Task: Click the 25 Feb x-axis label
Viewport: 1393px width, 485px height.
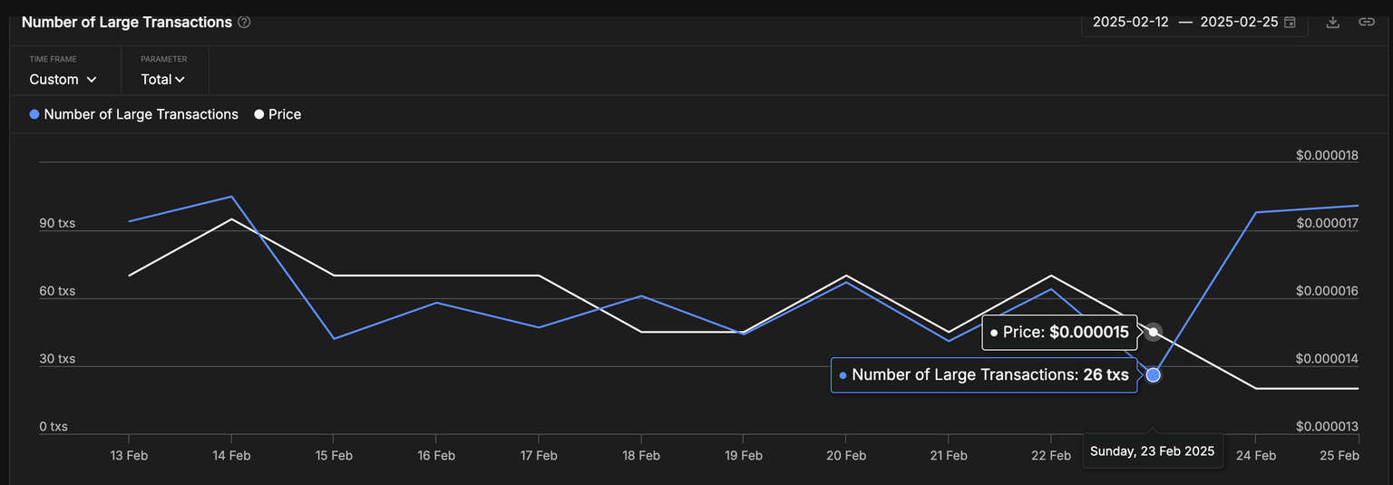Action: tap(1339, 456)
